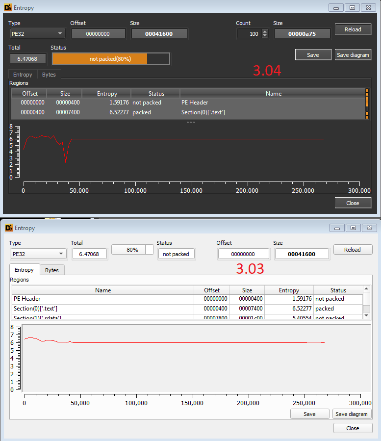Close the light Entropy dialog with Close button
This screenshot has height=441, width=381.
coord(353,428)
